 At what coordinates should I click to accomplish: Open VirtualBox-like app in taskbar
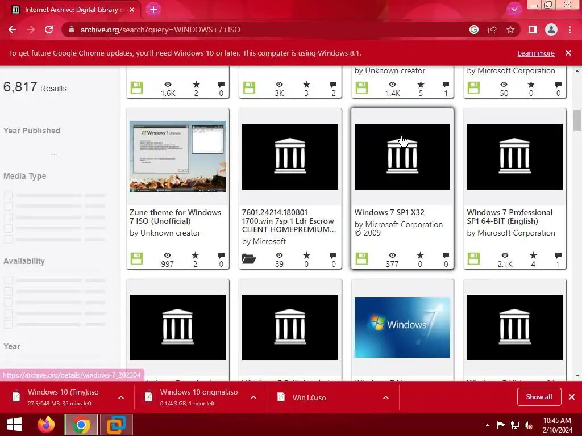[x=116, y=425]
